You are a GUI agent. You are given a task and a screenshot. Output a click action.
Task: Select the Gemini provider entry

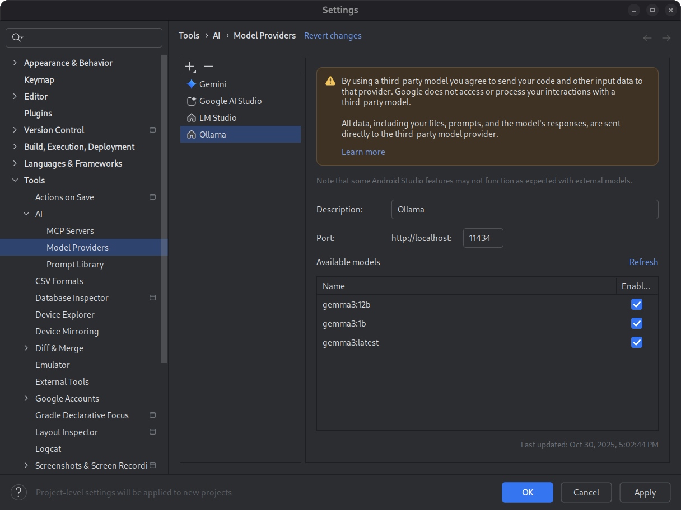[213, 84]
